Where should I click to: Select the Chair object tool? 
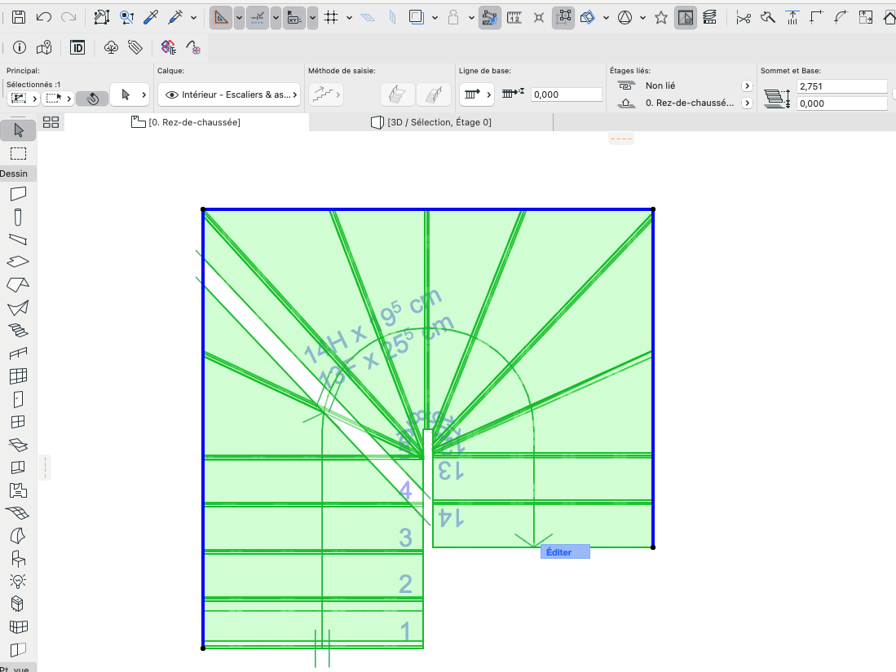[x=18, y=559]
